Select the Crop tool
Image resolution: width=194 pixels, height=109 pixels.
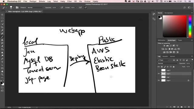[x=2, y=27]
